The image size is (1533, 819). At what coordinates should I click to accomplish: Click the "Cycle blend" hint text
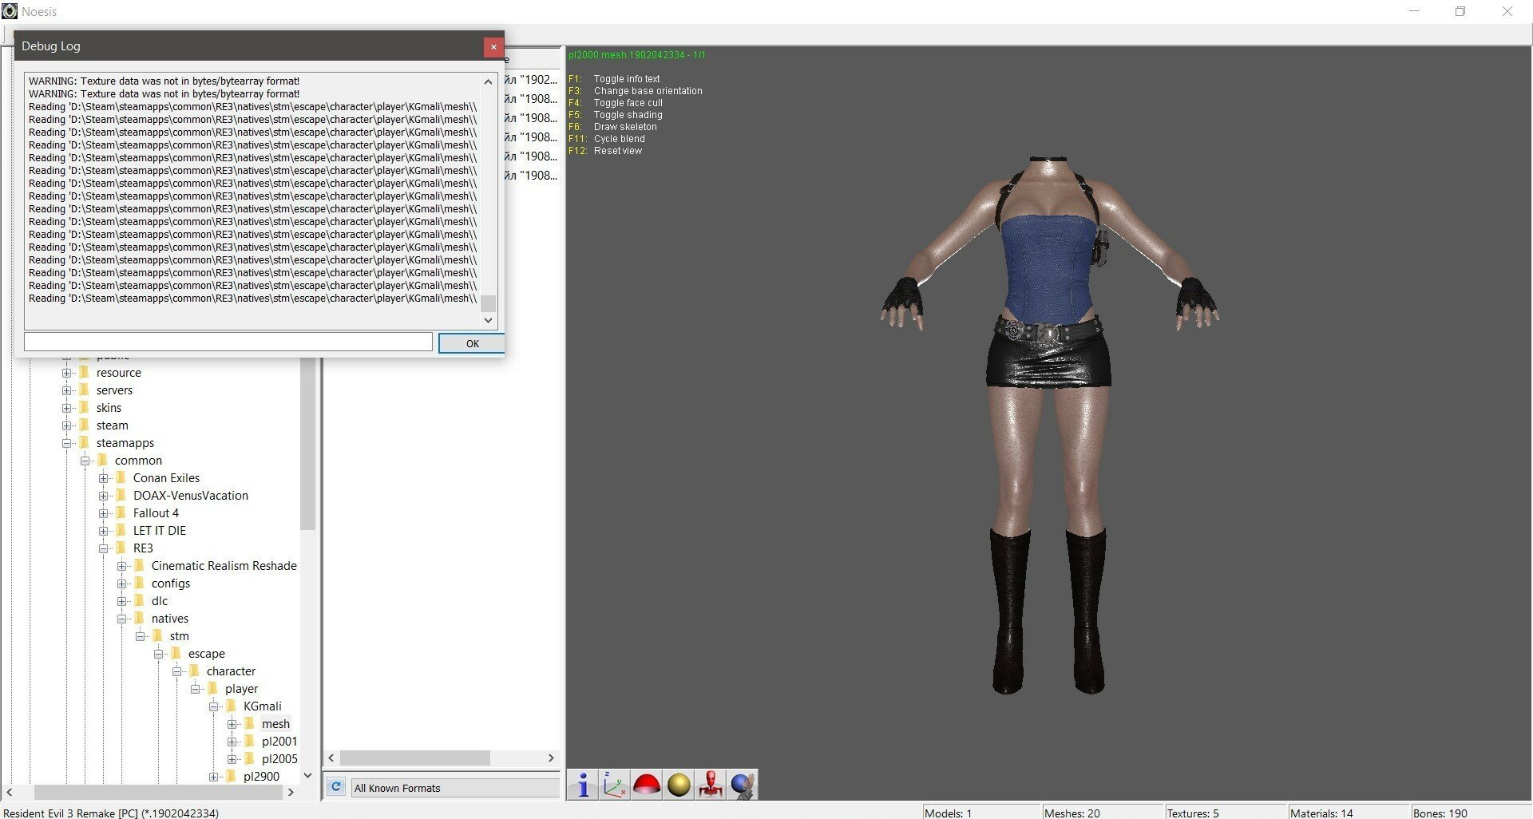[619, 139]
